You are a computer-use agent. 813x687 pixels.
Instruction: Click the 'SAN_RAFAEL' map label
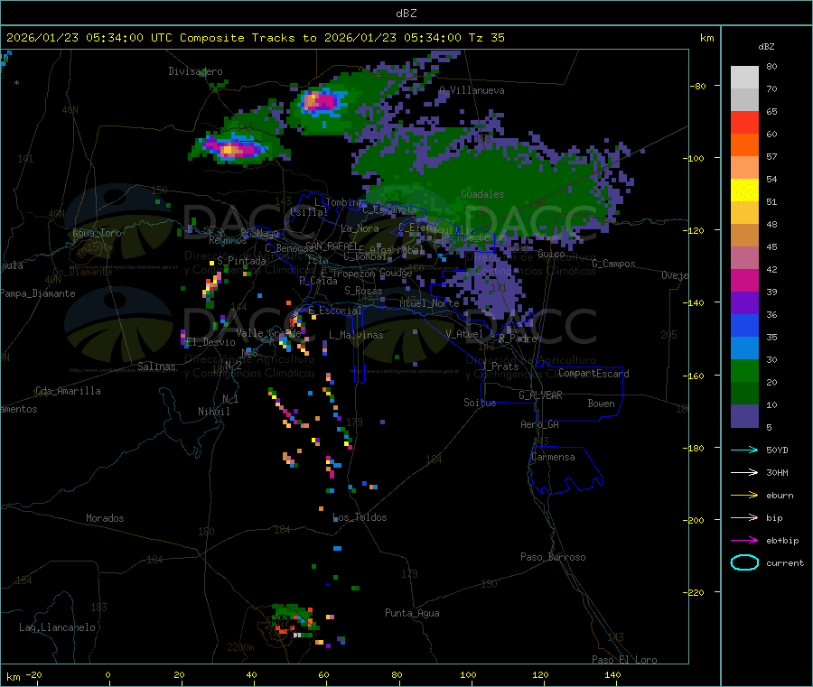(x=332, y=246)
